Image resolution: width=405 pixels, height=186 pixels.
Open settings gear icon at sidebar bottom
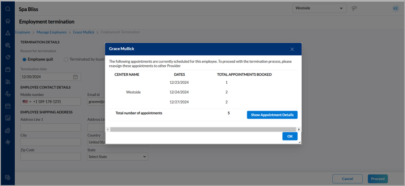coord(8,178)
